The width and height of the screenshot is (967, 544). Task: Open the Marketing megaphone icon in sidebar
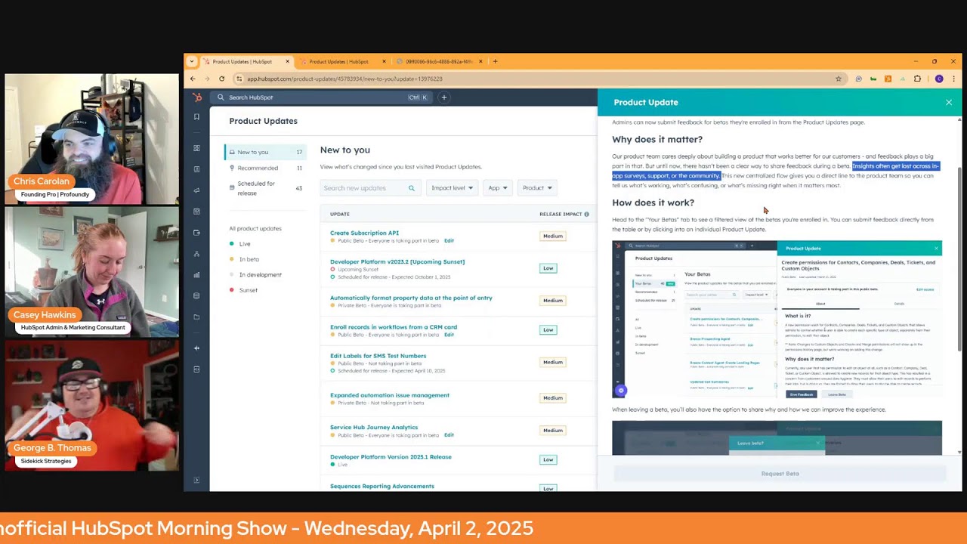[197, 190]
